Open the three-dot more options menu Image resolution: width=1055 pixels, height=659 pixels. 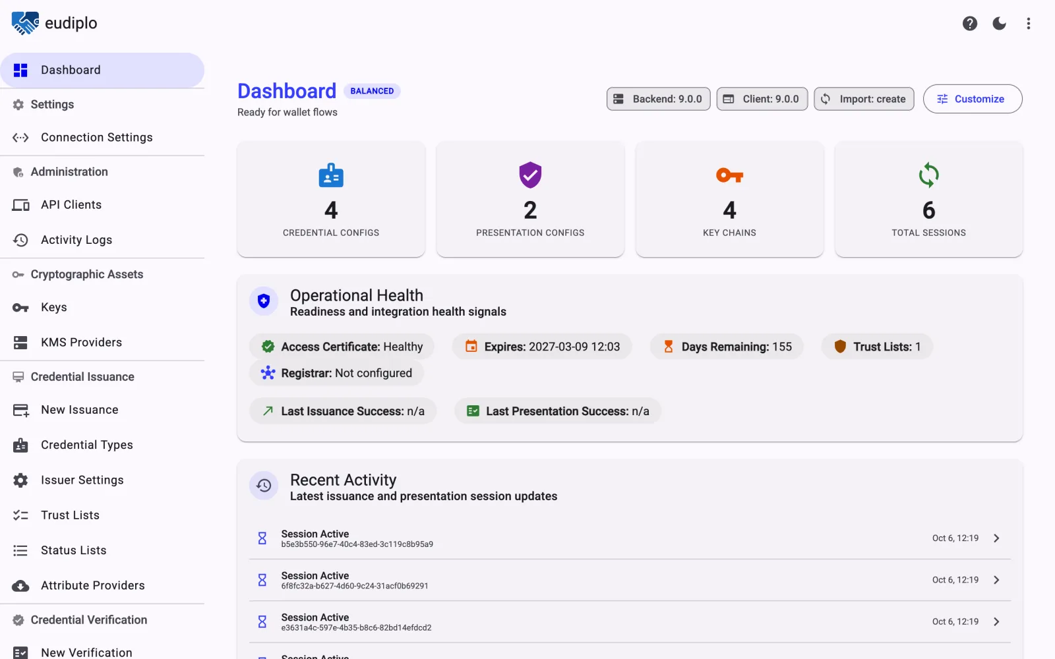1029,24
